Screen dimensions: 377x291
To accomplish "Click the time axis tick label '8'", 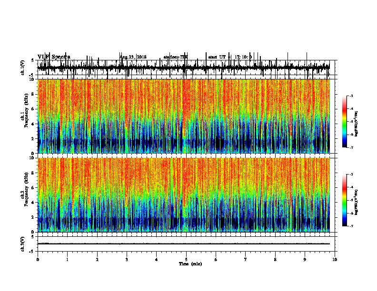I will 275,260.
